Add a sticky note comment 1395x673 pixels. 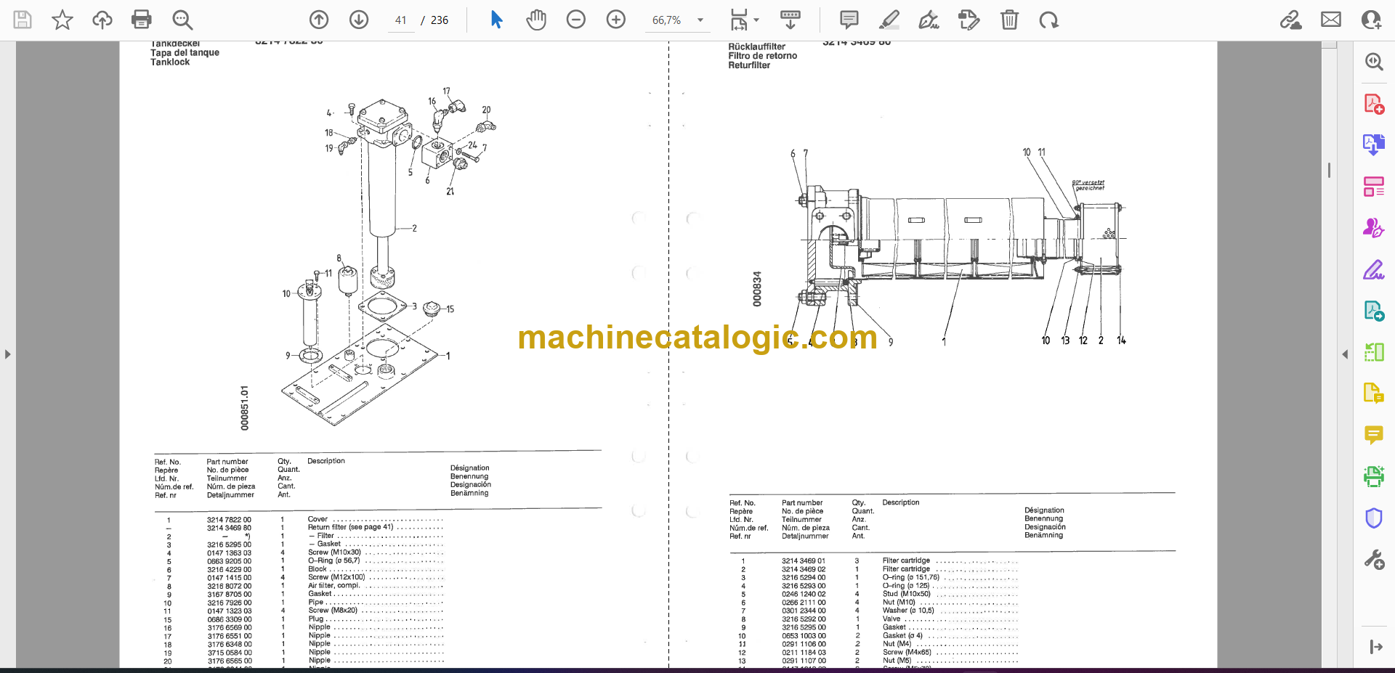pyautogui.click(x=849, y=20)
